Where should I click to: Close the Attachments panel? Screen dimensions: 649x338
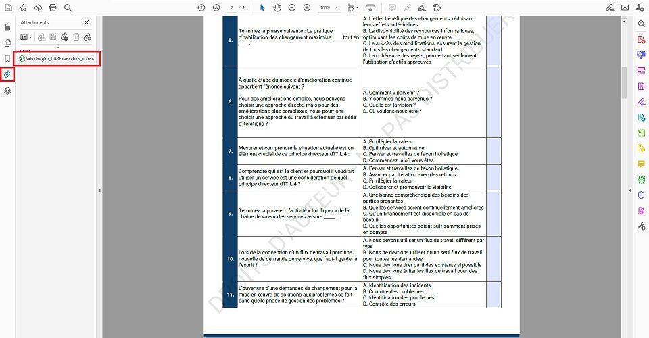tap(86, 22)
